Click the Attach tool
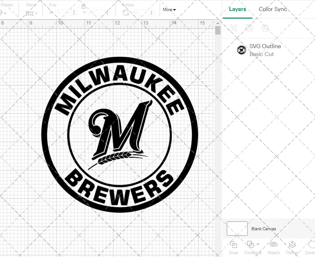 (274, 248)
